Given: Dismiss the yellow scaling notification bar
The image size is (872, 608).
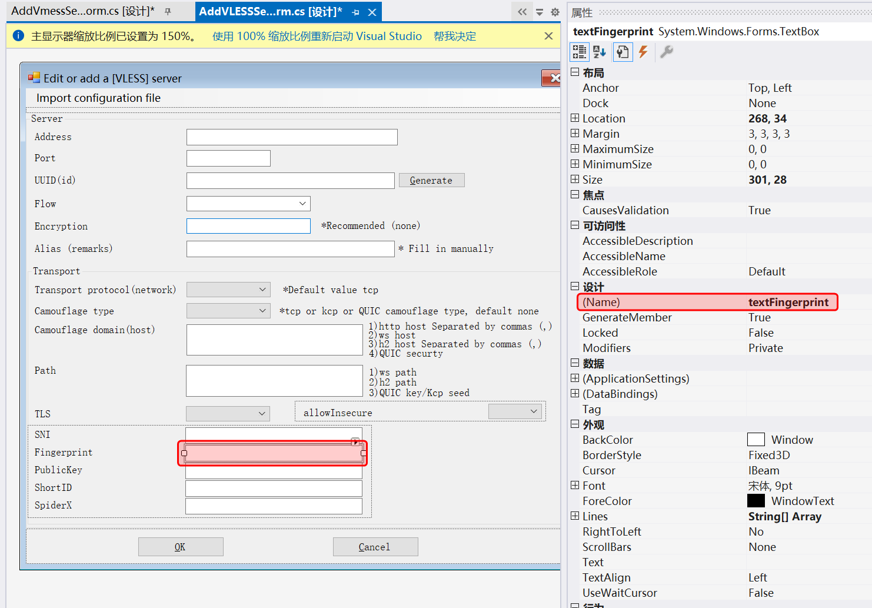Looking at the screenshot, I should click(548, 36).
